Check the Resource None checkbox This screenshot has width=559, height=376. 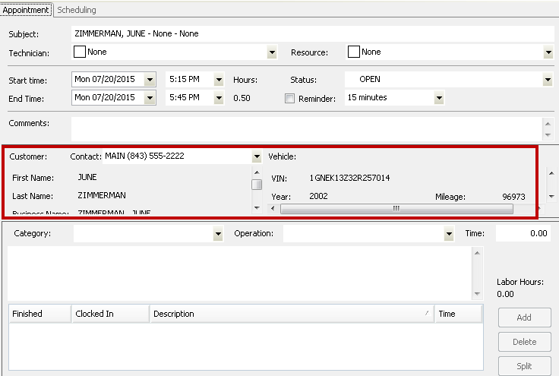(x=354, y=52)
